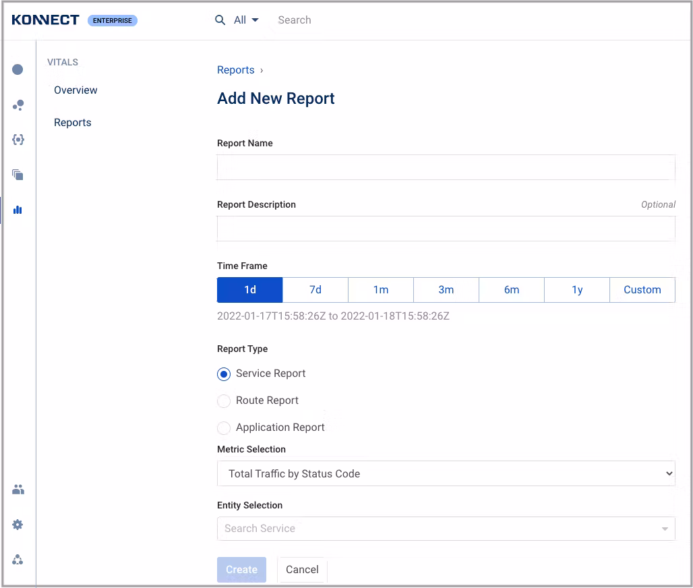Select the Custom time frame tab
Image resolution: width=693 pixels, height=588 pixels.
(x=642, y=290)
